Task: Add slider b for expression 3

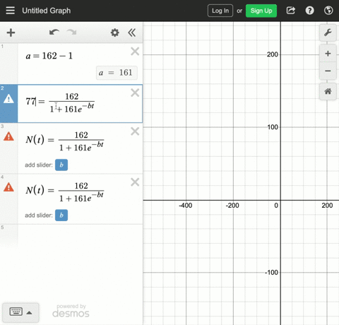Action: [61, 165]
